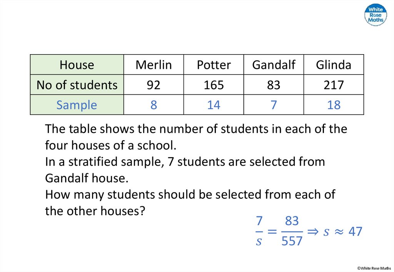Select the cell showing 92 students
The image size is (394, 272).
click(154, 85)
